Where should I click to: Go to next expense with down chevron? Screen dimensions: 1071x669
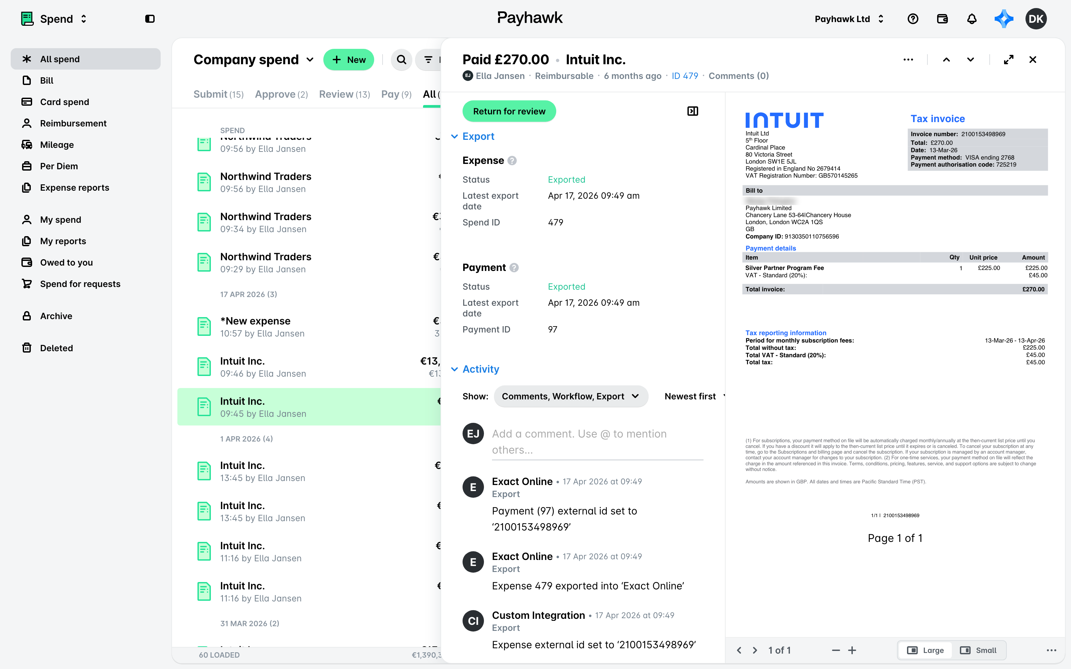click(970, 59)
